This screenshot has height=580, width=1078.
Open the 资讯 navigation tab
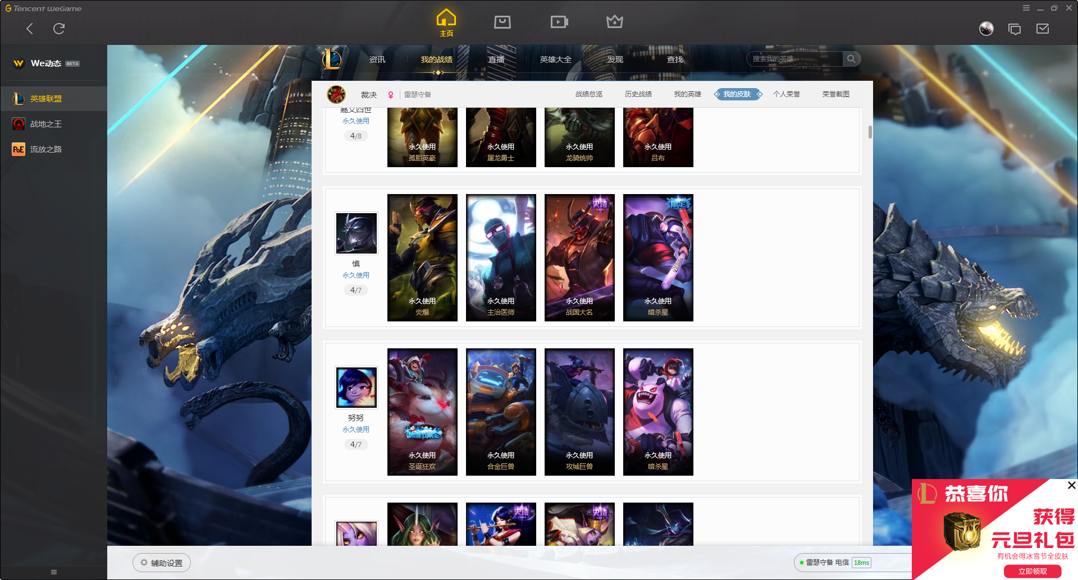[x=377, y=59]
